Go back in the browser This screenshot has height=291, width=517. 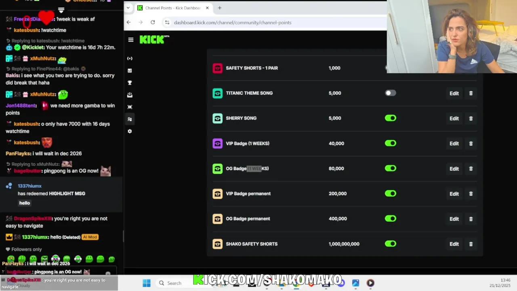coord(128,22)
